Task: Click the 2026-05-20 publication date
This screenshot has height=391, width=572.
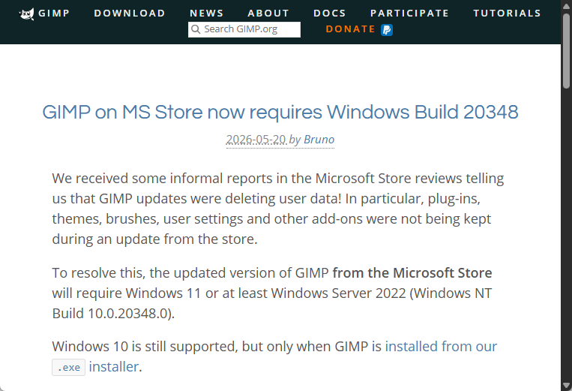Action: [x=256, y=140]
